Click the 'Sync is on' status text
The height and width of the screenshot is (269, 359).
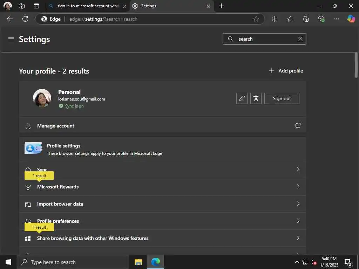[x=74, y=106]
